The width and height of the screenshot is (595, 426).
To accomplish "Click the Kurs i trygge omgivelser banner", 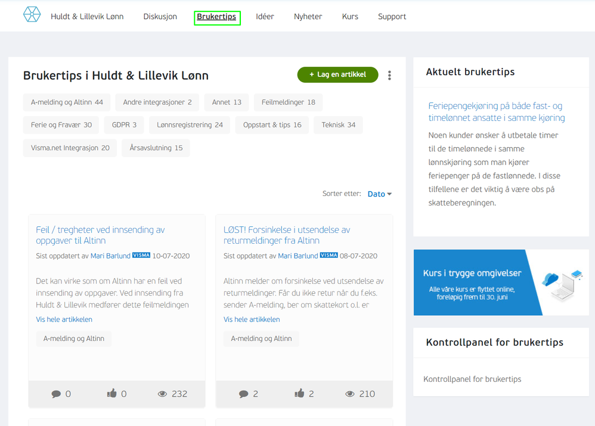I will pyautogui.click(x=501, y=282).
